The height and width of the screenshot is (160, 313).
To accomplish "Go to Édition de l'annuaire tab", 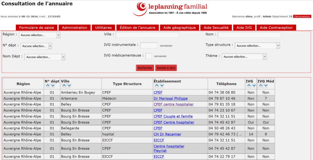I will click(x=138, y=27).
